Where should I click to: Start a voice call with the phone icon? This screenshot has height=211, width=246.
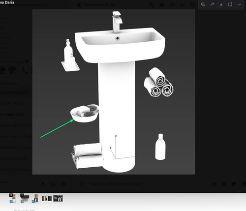152,5
